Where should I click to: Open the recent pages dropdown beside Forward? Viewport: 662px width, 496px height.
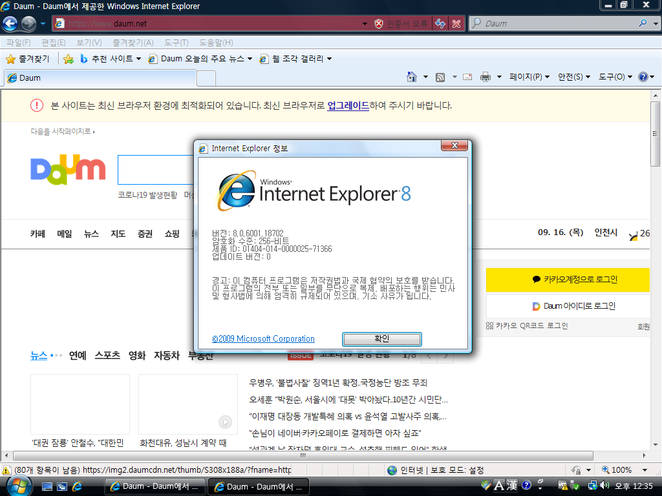pyautogui.click(x=43, y=24)
